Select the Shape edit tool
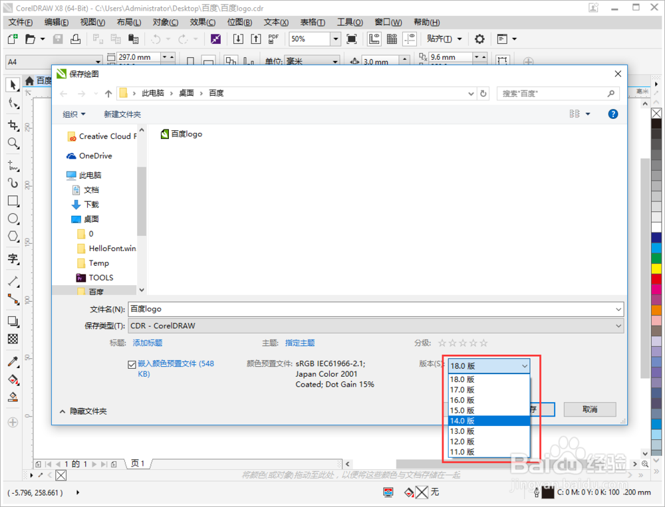Viewport: 665px width, 507px height. pyautogui.click(x=13, y=104)
